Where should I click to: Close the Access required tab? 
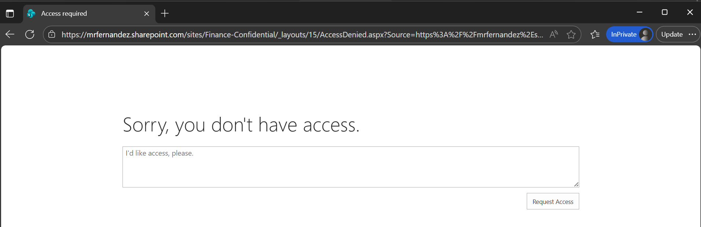(146, 14)
